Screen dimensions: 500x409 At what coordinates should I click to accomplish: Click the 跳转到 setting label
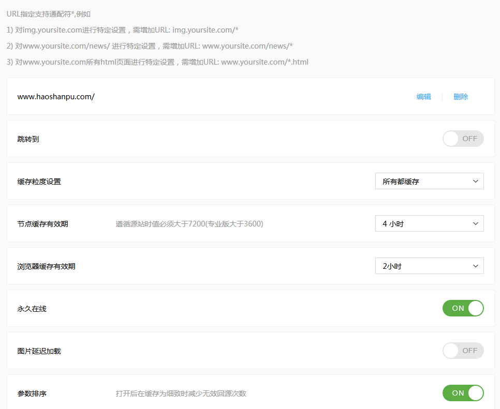[28, 139]
